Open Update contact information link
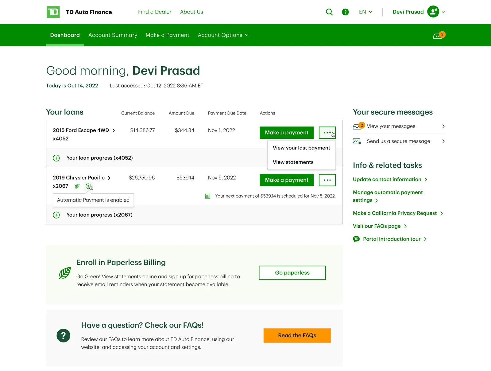 pos(390,180)
